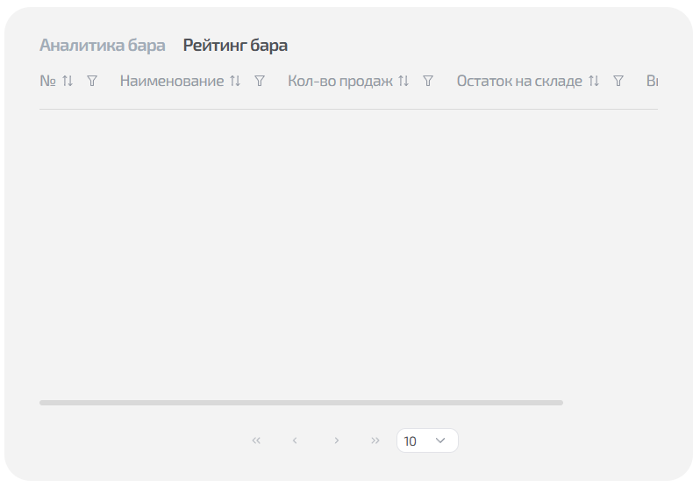Go to next page of table
Viewport: 700px width, 487px height.
point(337,440)
